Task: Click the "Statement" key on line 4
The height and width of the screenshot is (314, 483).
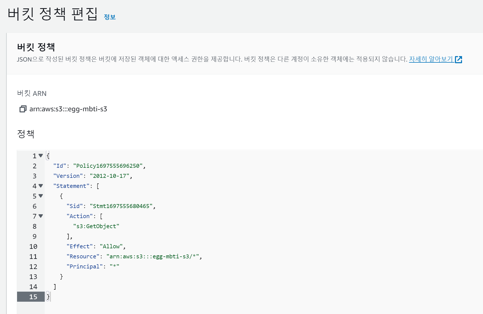Action: click(x=71, y=186)
